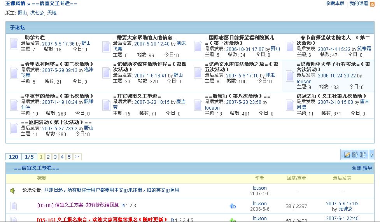Click the ==信宜义工专栏== list header link
380x222 pixels.
click(x=36, y=168)
